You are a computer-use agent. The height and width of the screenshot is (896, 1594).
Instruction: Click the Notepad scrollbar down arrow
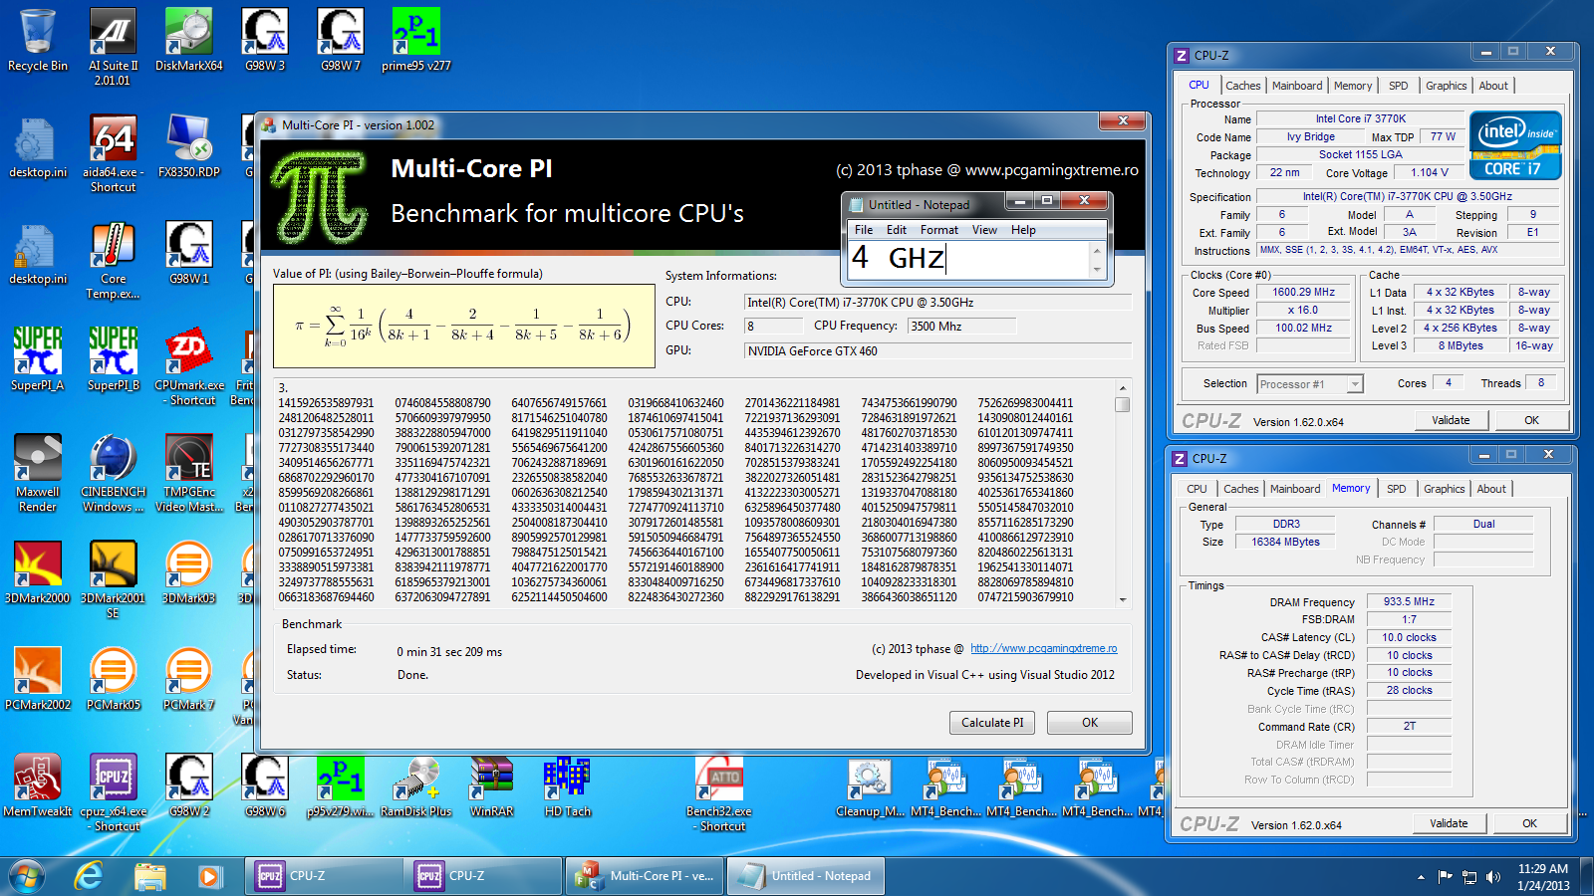coord(1097,270)
